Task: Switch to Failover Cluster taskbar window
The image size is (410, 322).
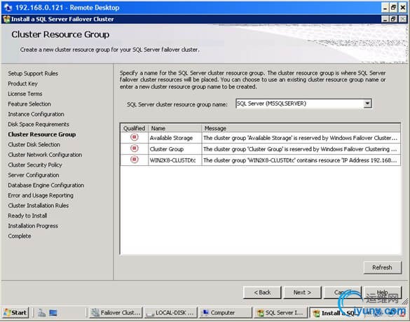Action: (116, 312)
